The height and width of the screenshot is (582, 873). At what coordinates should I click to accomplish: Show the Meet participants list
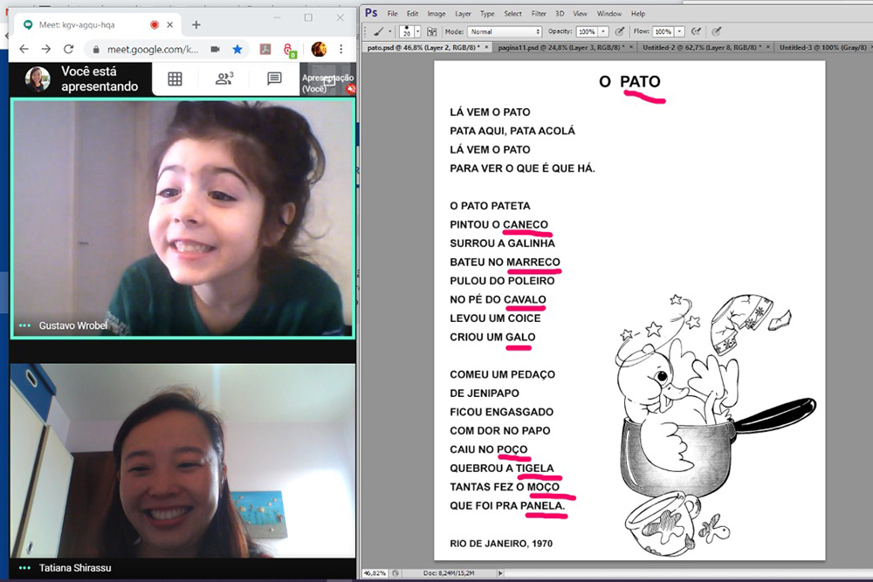(224, 79)
